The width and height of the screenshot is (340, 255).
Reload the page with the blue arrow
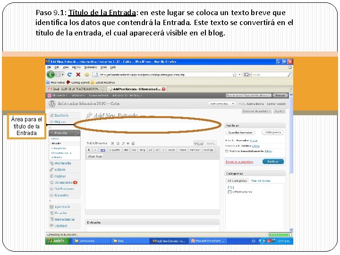[x=69, y=75]
